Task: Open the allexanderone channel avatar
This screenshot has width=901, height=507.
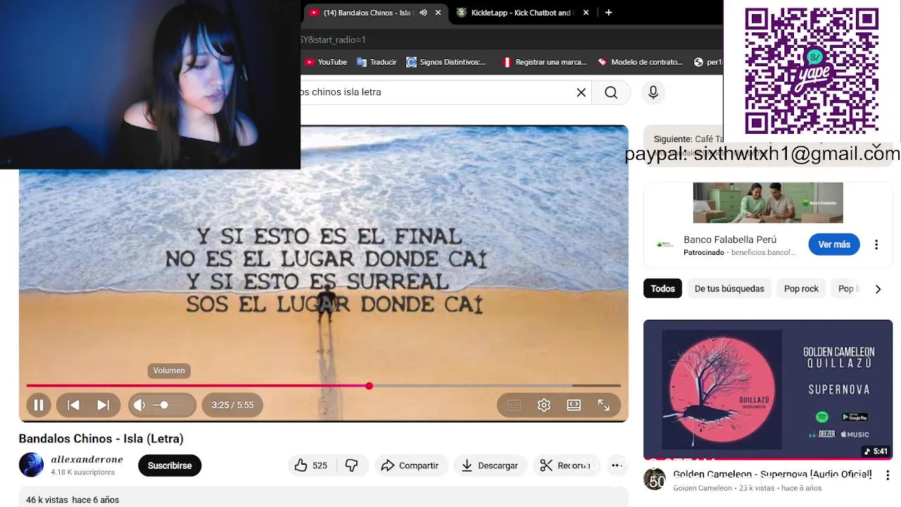Action: (31, 465)
